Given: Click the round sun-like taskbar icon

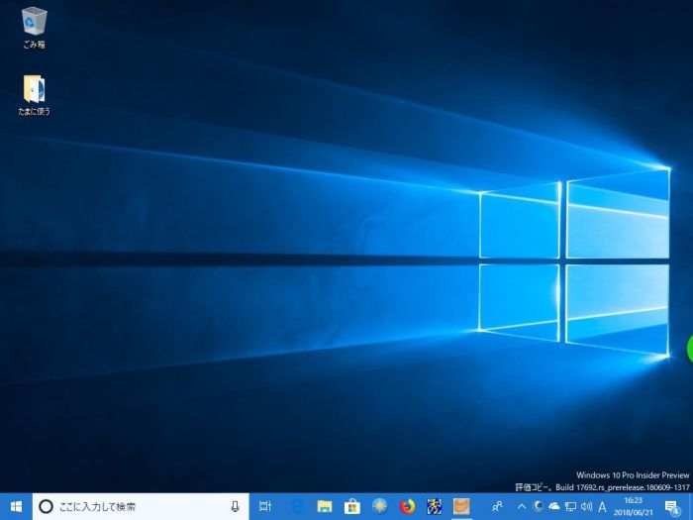Looking at the screenshot, I should click(x=379, y=506).
